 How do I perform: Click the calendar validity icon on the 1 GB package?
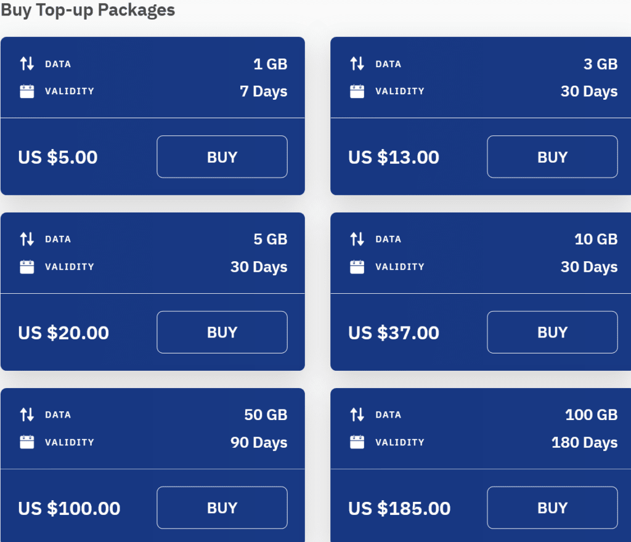pyautogui.click(x=27, y=92)
